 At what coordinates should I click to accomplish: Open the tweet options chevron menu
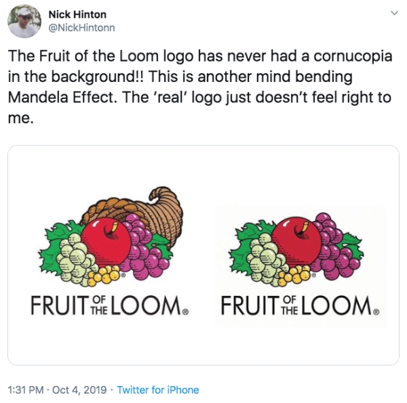point(391,14)
